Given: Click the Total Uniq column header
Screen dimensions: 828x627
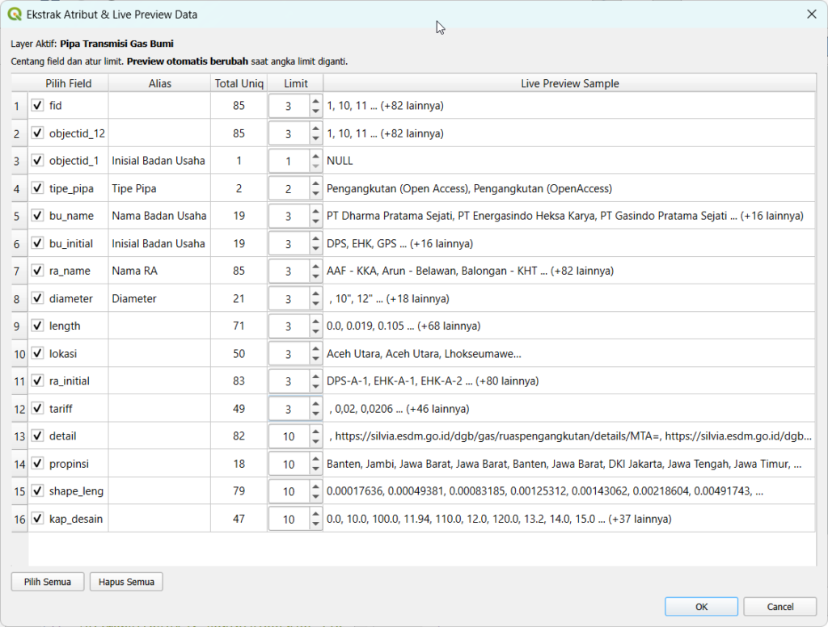Looking at the screenshot, I should coord(239,83).
